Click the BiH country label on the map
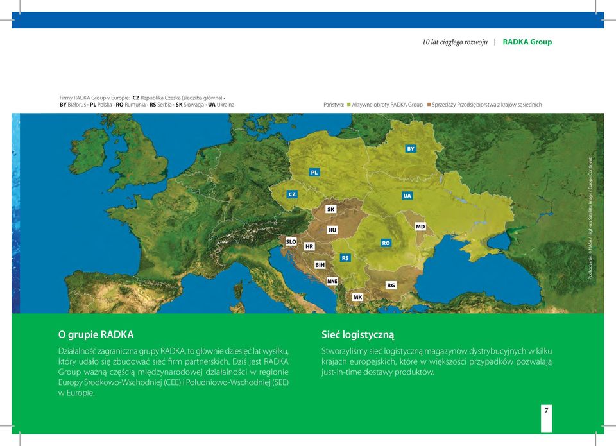Screen dimensions: 616x446 click(320, 265)
